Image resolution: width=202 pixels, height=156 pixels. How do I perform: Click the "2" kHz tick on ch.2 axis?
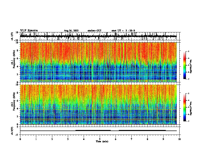18,116
